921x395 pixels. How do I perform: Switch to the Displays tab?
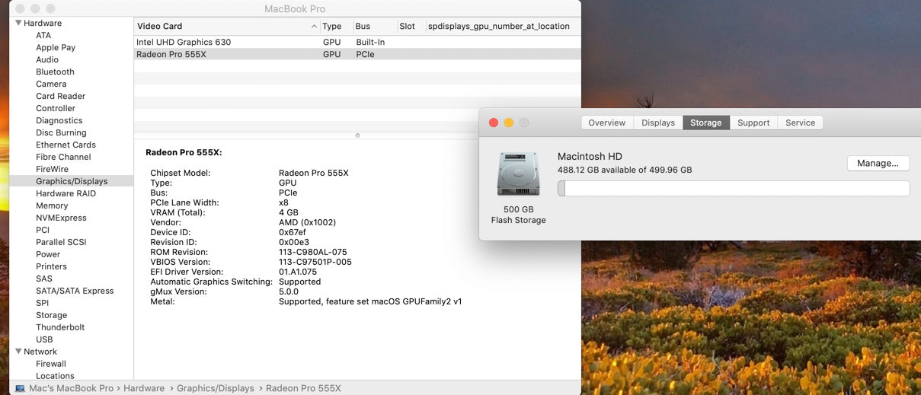(658, 123)
